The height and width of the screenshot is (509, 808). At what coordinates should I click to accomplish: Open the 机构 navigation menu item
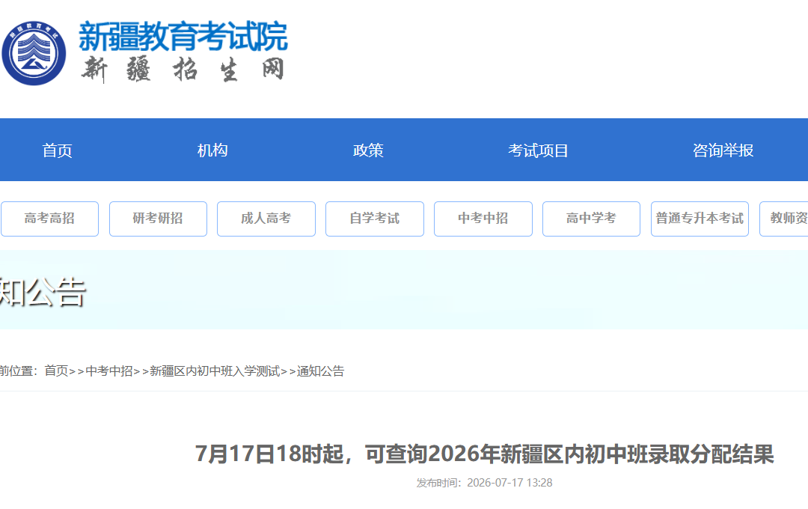tap(212, 150)
